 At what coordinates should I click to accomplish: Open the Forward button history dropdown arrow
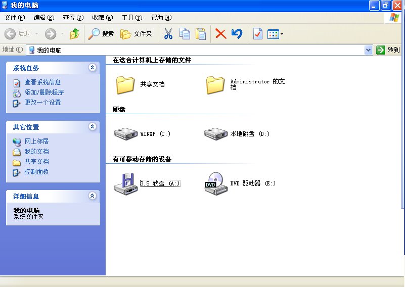tap(62, 34)
